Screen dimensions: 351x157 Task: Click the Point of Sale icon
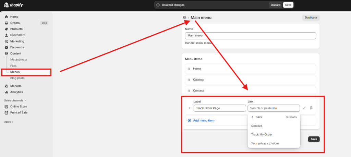pos(6,113)
